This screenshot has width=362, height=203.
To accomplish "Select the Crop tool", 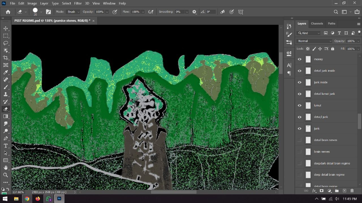I will [x=6, y=58].
